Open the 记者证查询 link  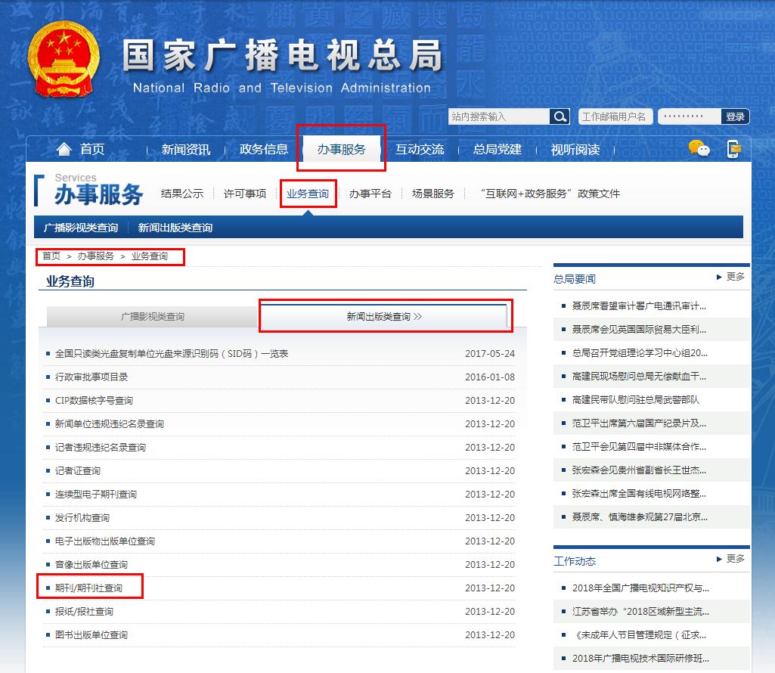click(x=77, y=471)
